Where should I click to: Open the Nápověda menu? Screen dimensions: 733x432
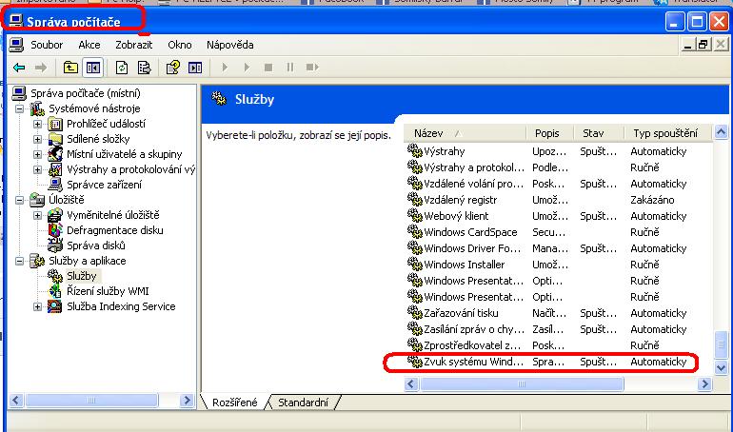point(230,45)
